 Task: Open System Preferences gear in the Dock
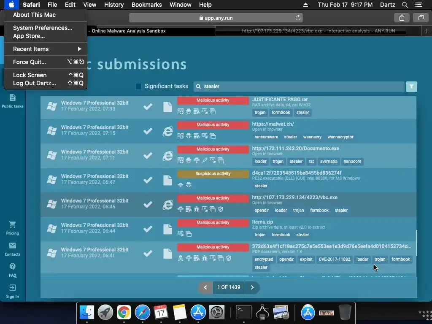point(216,312)
